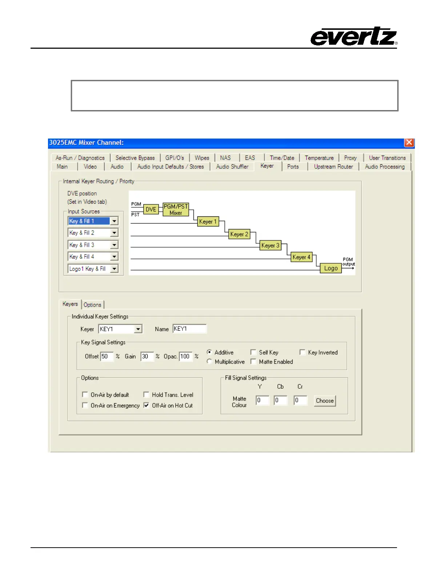
Task: Enable the Matte Enabled checkbox
Action: (x=253, y=361)
